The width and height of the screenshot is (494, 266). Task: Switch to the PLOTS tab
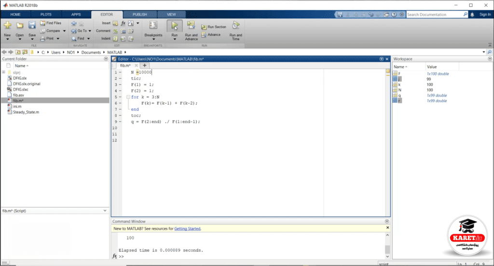pyautogui.click(x=46, y=14)
